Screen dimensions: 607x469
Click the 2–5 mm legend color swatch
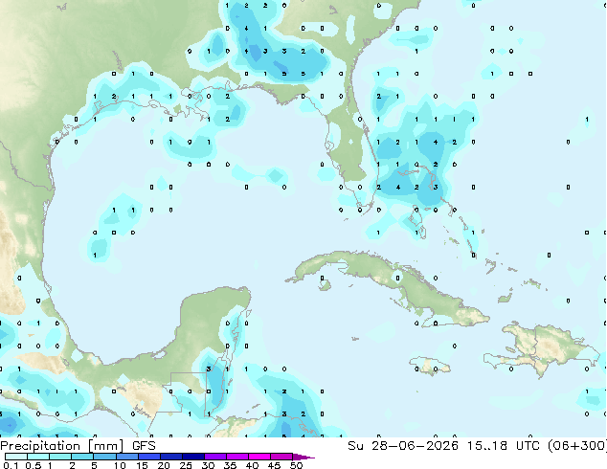tap(82, 457)
